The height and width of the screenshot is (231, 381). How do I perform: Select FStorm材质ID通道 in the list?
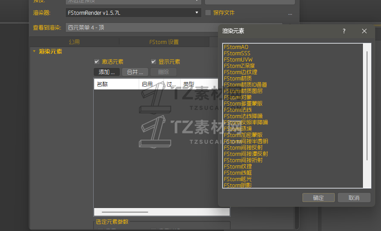(x=245, y=85)
